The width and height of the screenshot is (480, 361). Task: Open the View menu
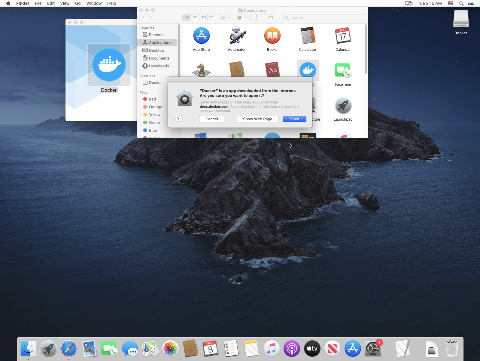tap(65, 3)
